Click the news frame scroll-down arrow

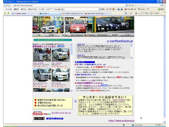132,58
